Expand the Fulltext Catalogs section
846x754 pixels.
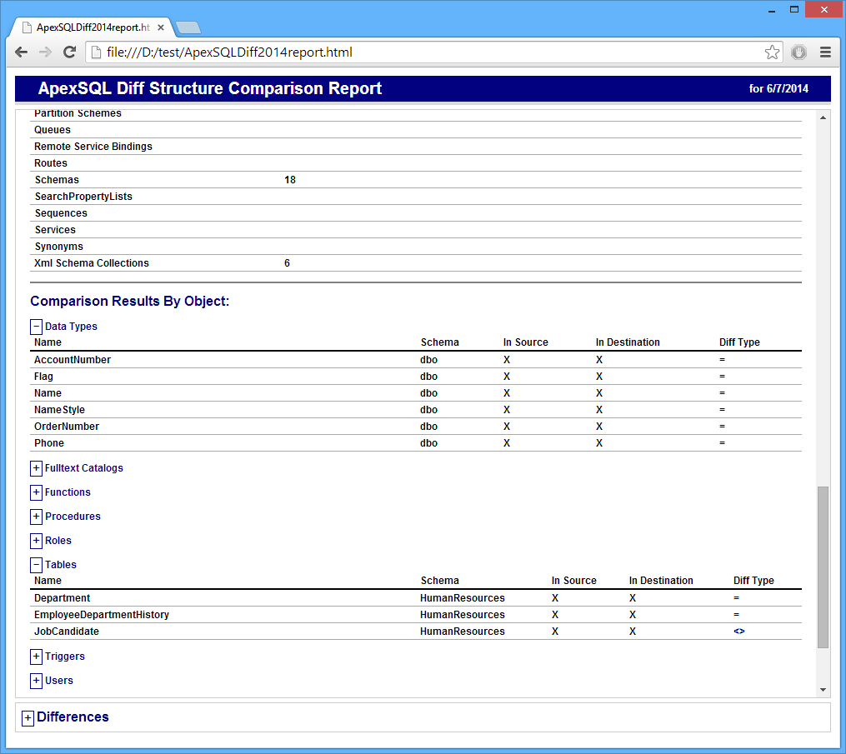(36, 468)
